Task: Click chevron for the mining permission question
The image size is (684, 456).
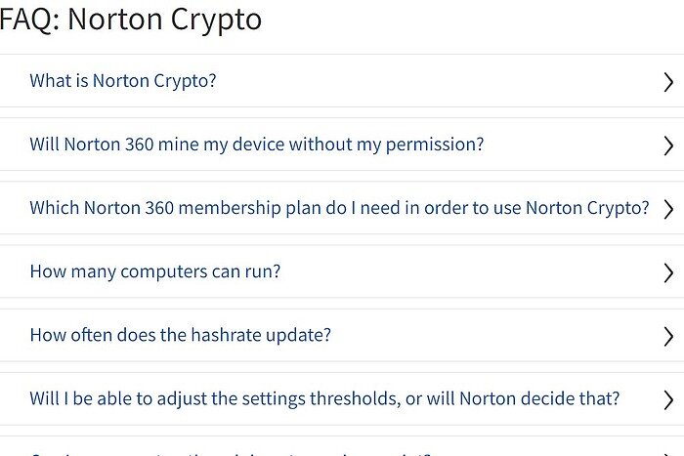Action: point(668,145)
